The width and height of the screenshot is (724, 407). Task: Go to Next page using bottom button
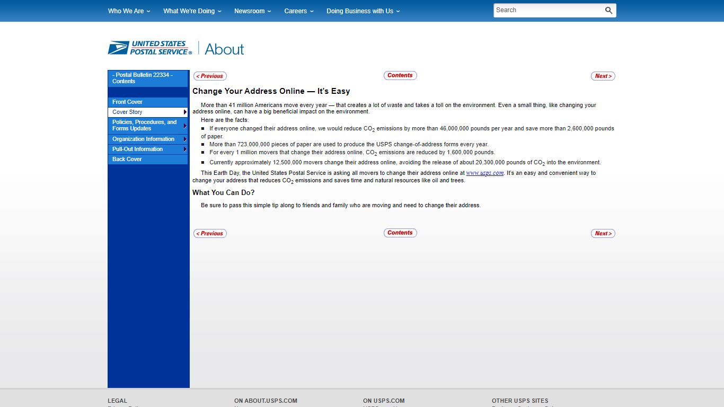click(x=603, y=233)
